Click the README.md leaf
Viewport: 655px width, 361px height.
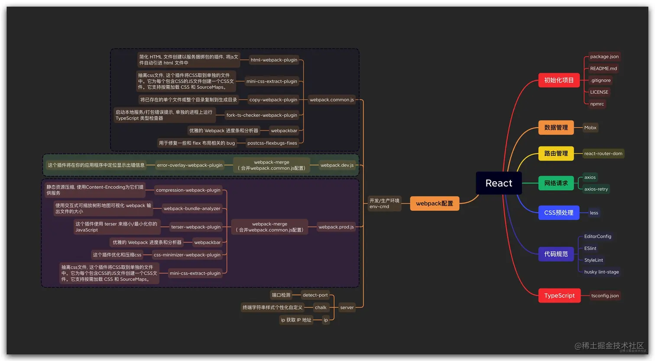click(603, 68)
